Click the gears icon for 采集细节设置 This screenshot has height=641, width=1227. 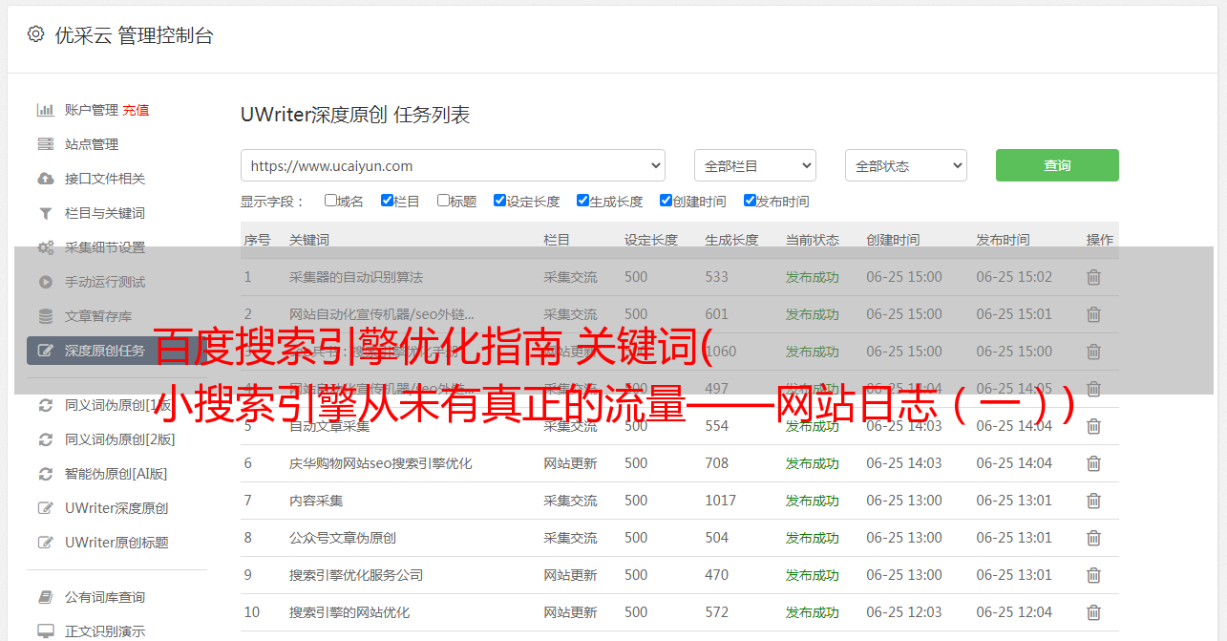tap(45, 247)
